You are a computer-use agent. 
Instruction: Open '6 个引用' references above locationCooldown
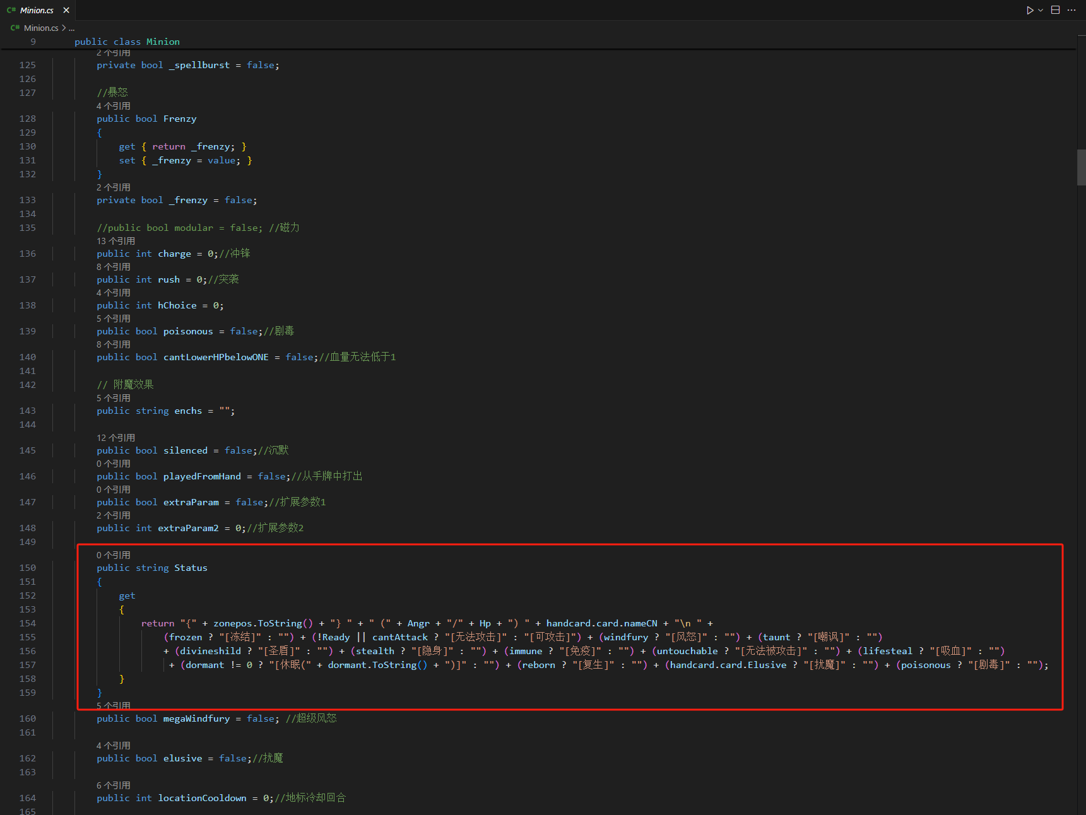(x=114, y=785)
